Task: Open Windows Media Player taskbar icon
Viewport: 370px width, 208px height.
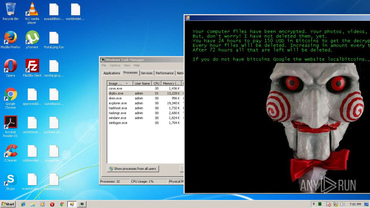Action: 42,204
